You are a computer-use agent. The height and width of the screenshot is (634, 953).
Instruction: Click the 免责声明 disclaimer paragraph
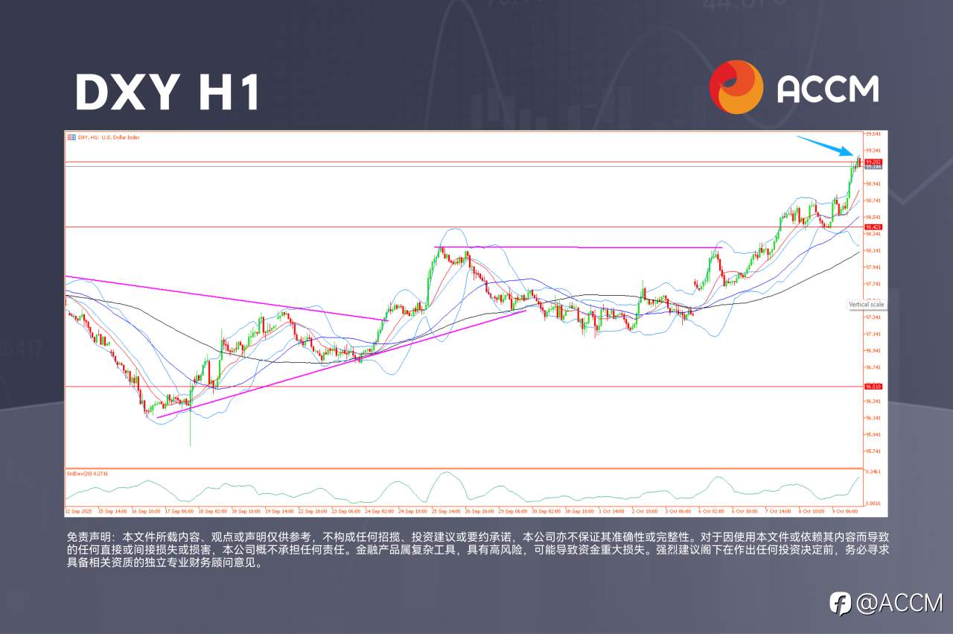(476, 550)
